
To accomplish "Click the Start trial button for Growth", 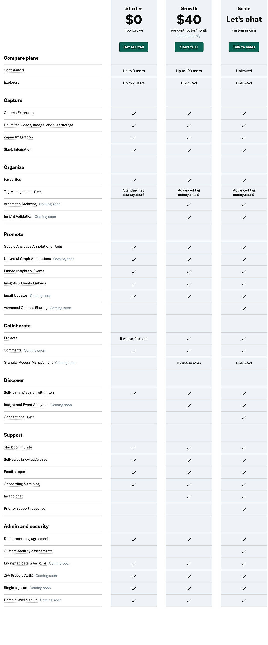I will (x=189, y=47).
